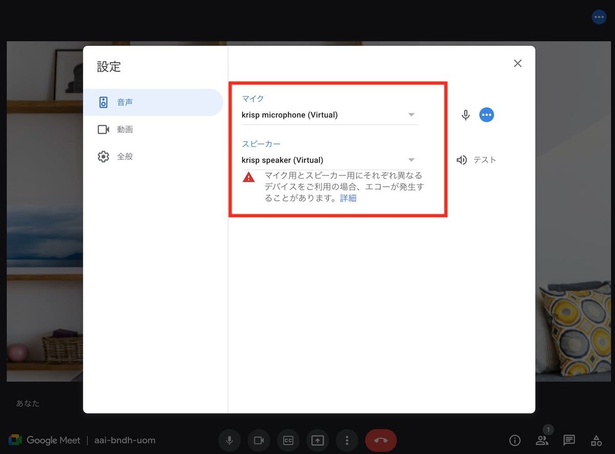Click the red echo warning triangle icon

249,177
